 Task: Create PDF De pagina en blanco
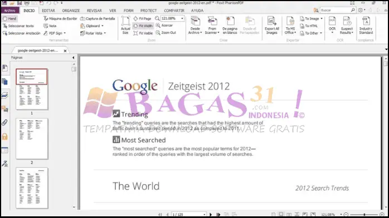coord(230,25)
